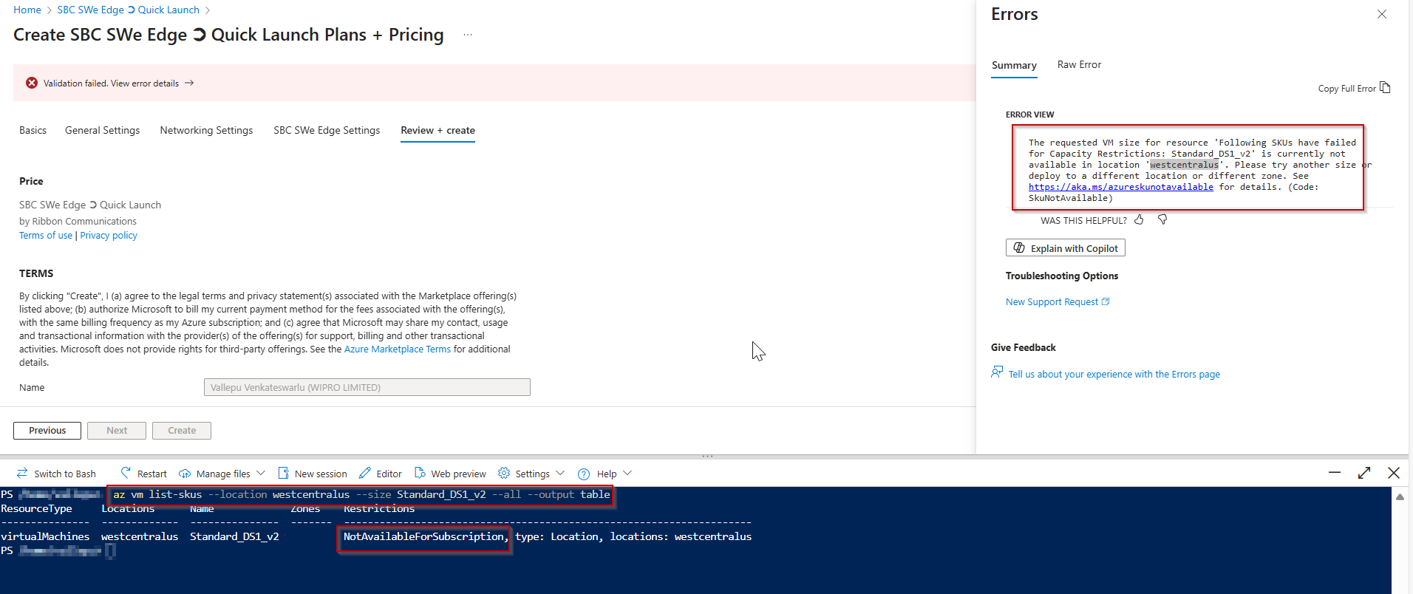
Task: Click the feedback person icon
Action: [x=997, y=372]
